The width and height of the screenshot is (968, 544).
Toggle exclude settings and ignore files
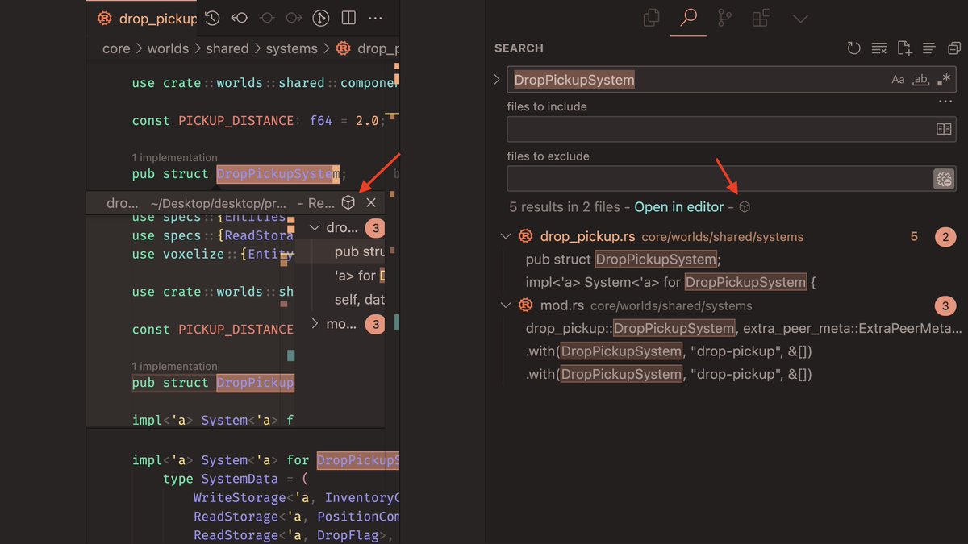pos(943,179)
